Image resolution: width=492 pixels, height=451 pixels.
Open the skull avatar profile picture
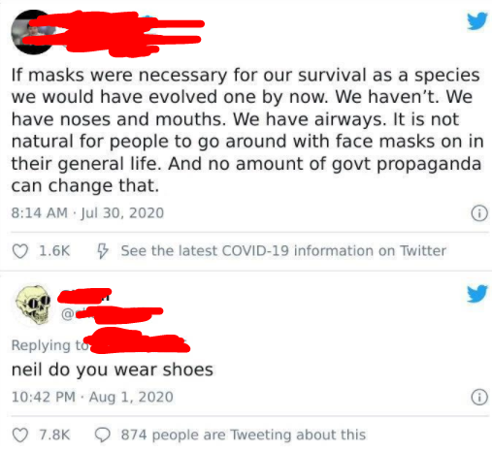tap(34, 305)
